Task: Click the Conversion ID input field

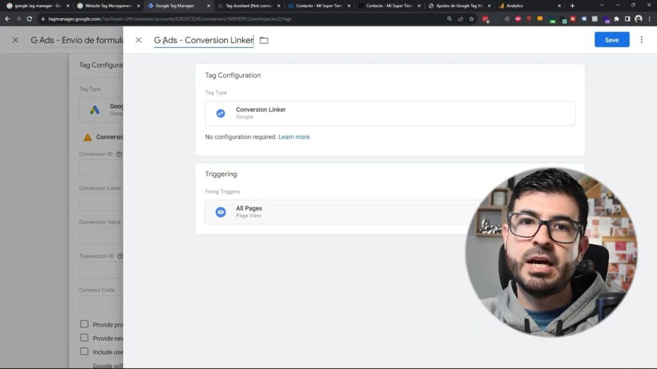Action: (x=101, y=168)
